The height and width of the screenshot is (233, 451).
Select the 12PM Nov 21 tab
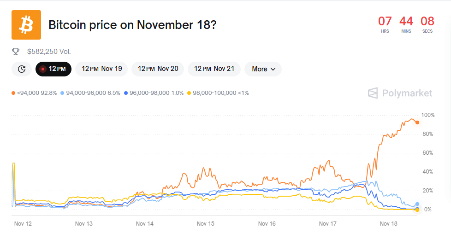click(x=214, y=69)
